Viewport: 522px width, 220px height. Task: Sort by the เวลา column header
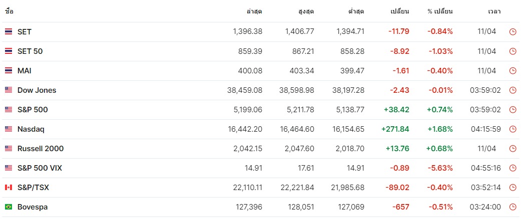494,11
